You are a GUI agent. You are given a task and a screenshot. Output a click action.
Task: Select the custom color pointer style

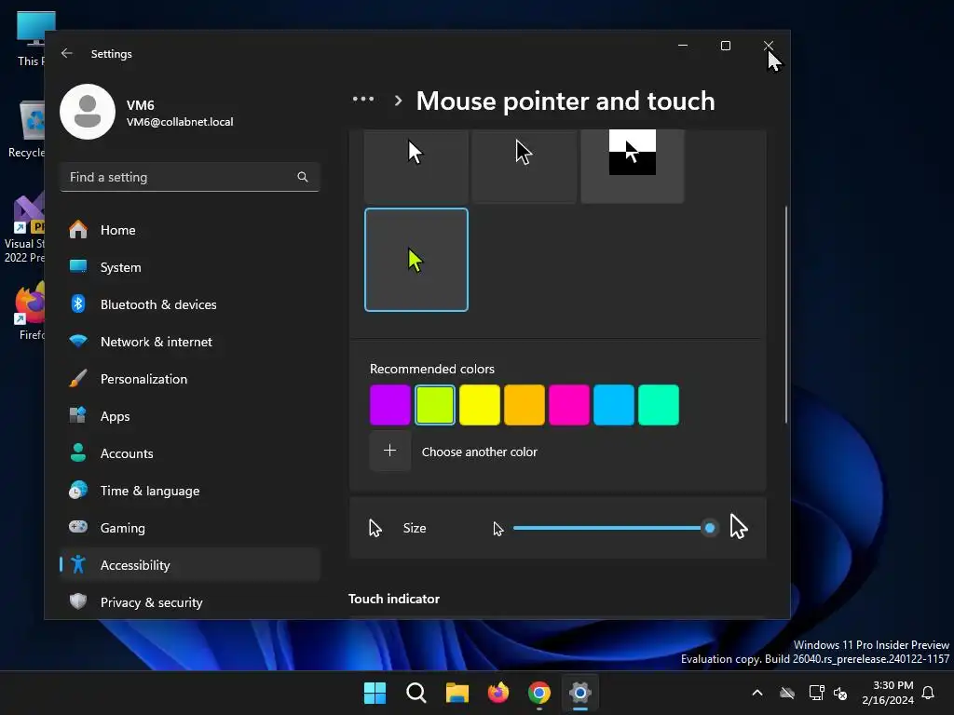click(x=416, y=260)
